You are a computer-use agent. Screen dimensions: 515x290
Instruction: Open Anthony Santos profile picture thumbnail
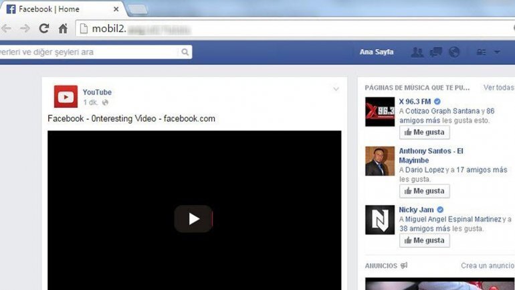click(380, 161)
